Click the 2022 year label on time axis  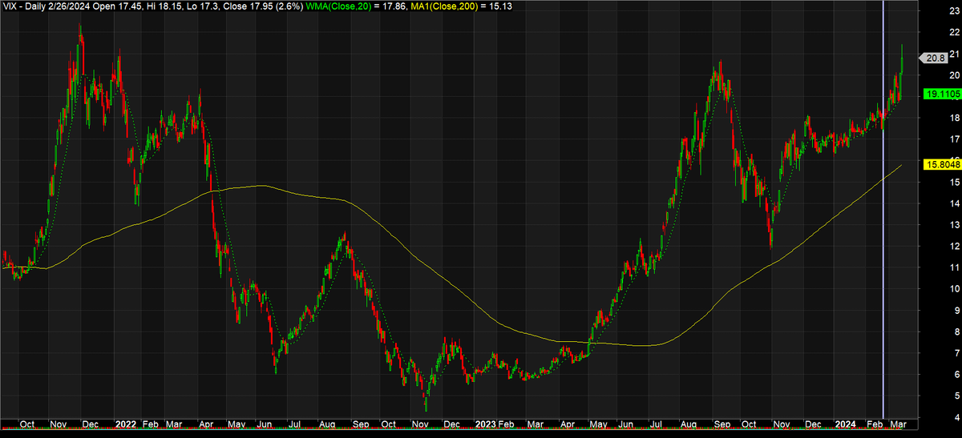(x=126, y=424)
